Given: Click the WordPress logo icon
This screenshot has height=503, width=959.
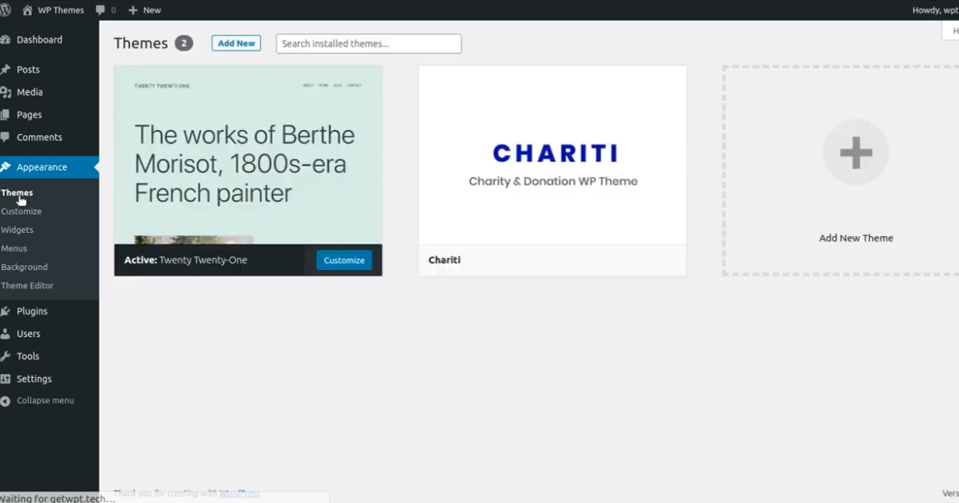Looking at the screenshot, I should pyautogui.click(x=5, y=10).
